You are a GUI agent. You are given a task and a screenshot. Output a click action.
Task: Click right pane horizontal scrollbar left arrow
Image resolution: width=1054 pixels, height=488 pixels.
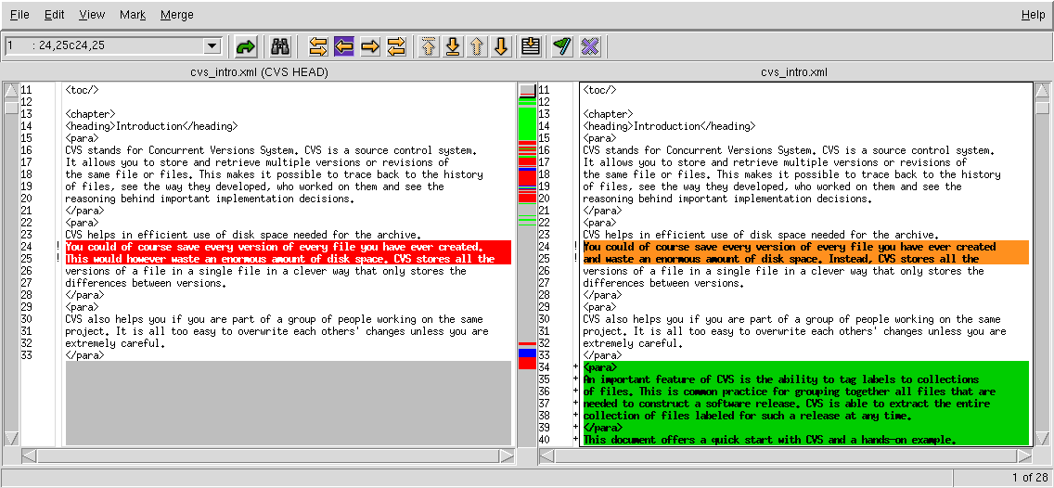pos(547,456)
